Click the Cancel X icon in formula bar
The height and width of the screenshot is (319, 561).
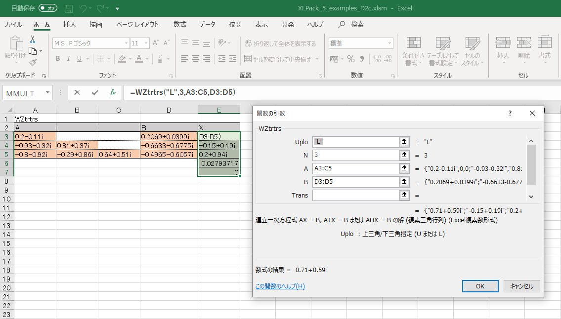tap(77, 92)
